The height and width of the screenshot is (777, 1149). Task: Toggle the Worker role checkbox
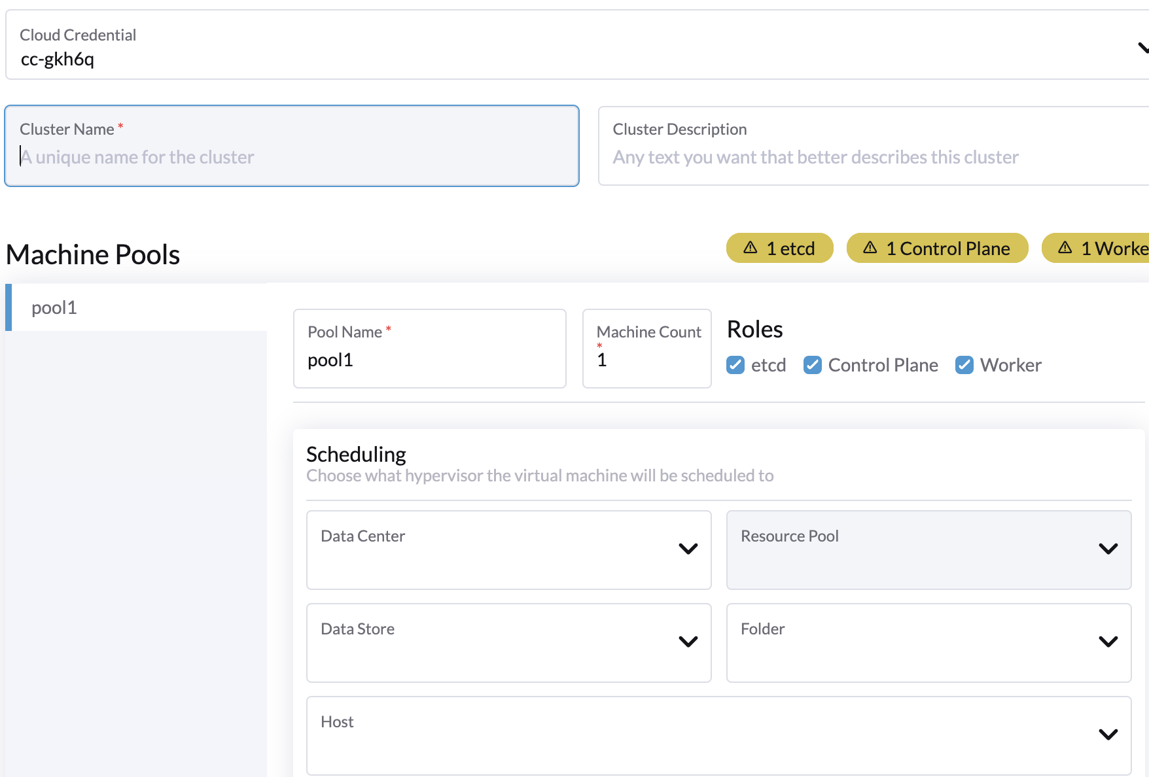click(x=964, y=365)
